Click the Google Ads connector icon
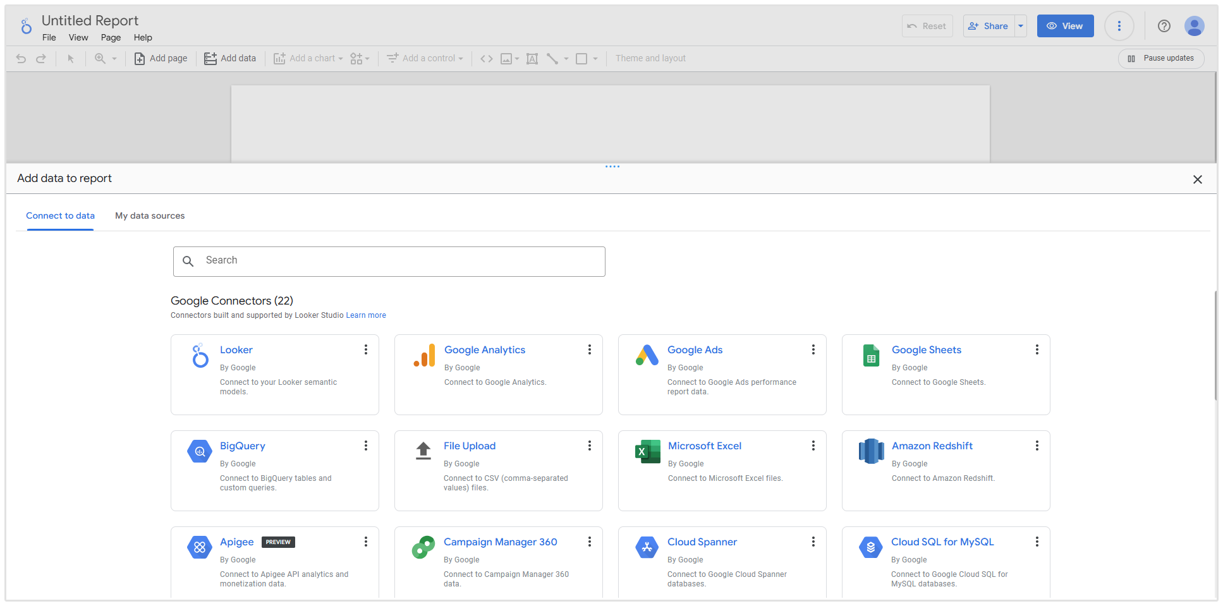 647,356
